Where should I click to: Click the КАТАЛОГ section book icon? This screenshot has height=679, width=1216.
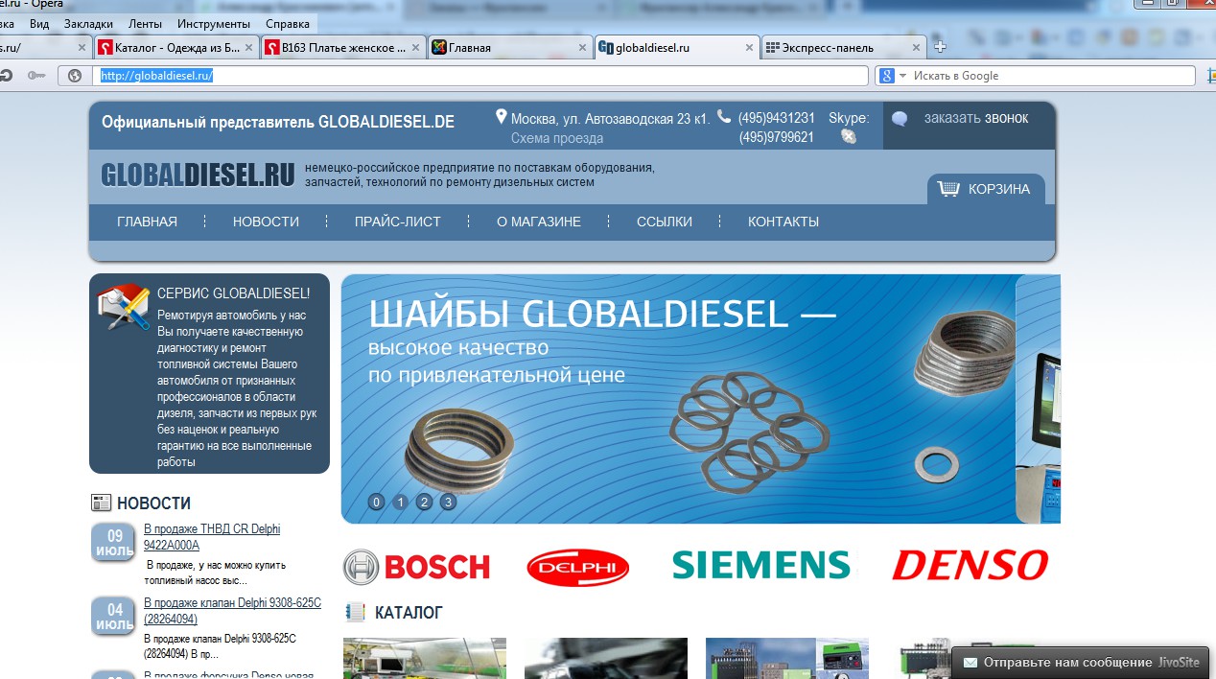pos(355,612)
